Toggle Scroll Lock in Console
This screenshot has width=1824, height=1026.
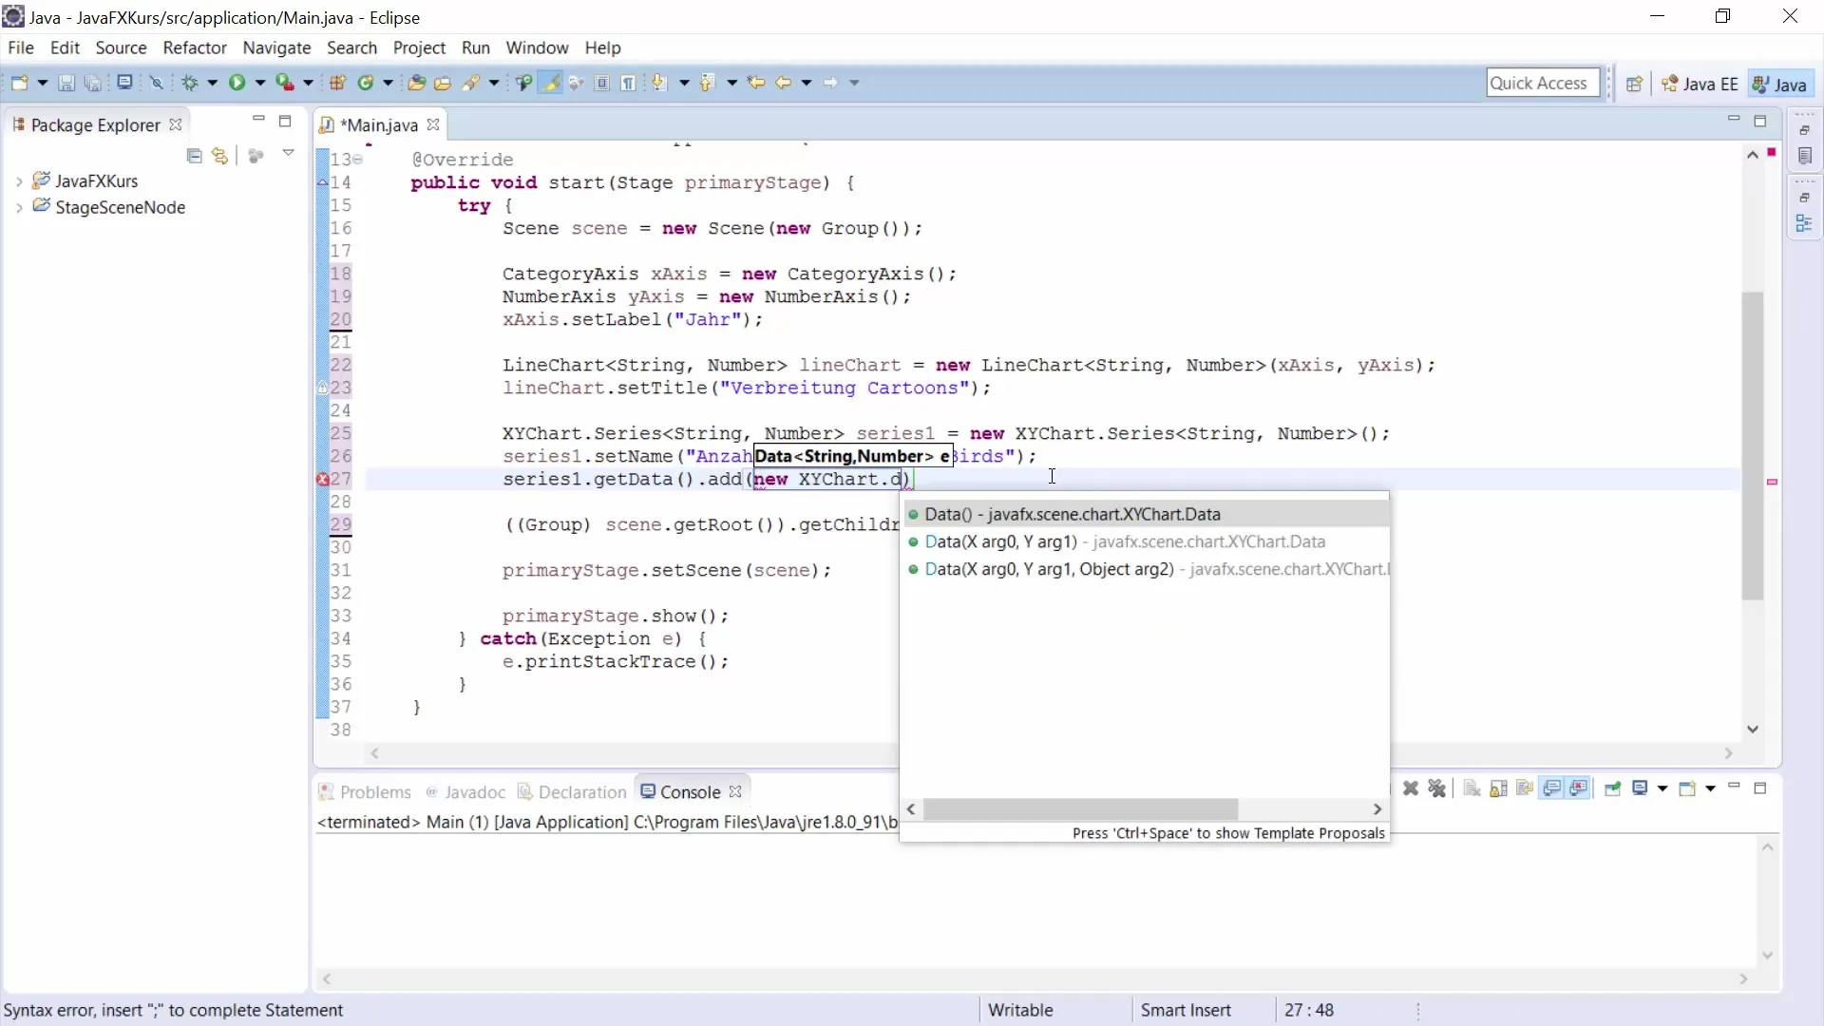[1498, 788]
